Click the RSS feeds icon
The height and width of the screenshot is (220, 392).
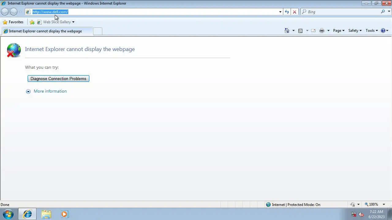[300, 31]
